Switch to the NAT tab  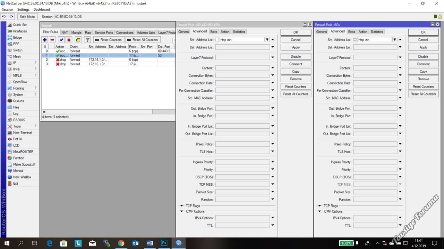pyautogui.click(x=65, y=33)
